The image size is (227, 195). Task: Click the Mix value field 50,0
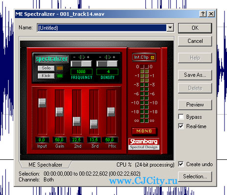tap(110, 140)
